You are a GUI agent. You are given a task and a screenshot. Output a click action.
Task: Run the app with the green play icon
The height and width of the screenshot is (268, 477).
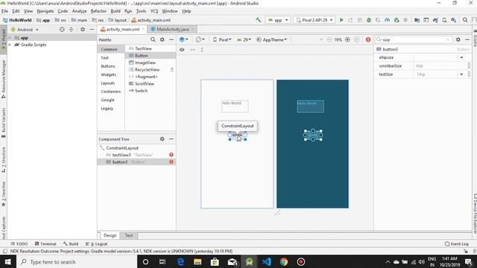341,20
